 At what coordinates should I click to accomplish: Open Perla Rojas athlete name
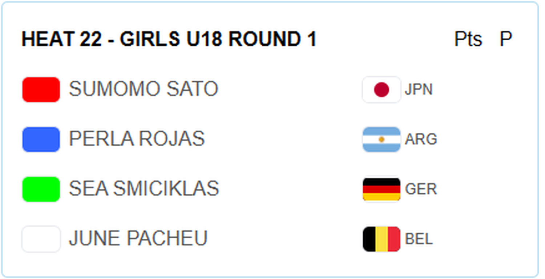tap(137, 139)
